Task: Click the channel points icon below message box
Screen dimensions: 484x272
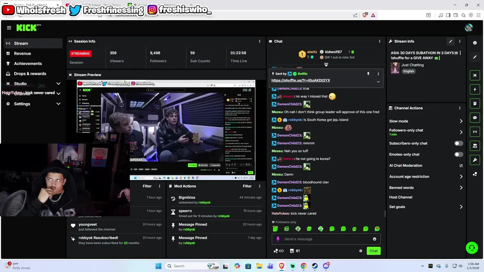Action: pos(278,251)
